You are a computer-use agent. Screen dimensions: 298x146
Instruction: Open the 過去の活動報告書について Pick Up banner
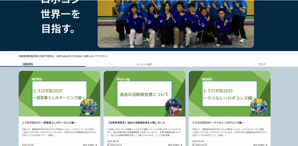click(x=144, y=93)
